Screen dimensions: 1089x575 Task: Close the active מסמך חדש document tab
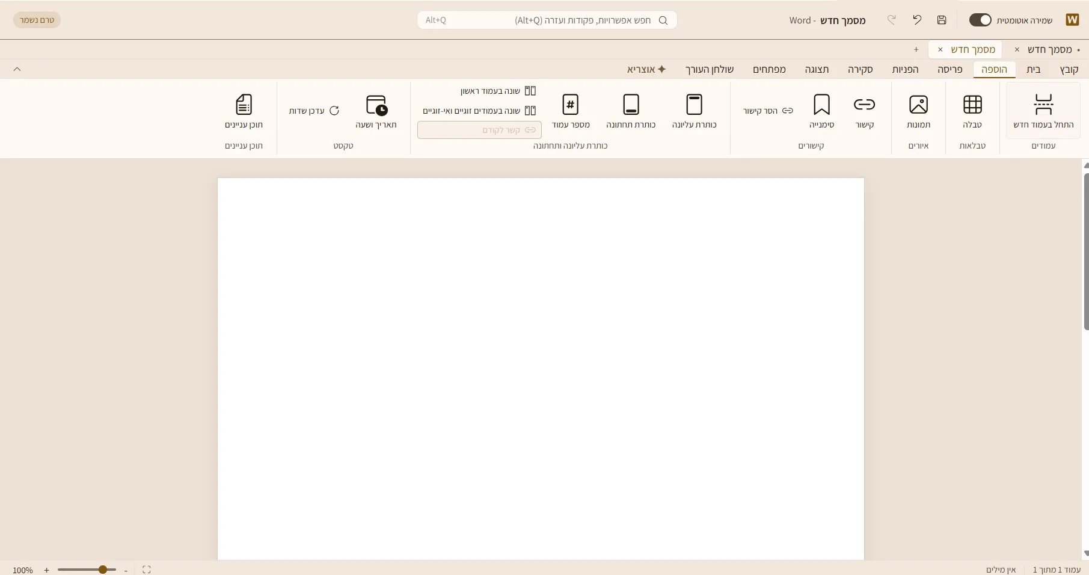(940, 49)
